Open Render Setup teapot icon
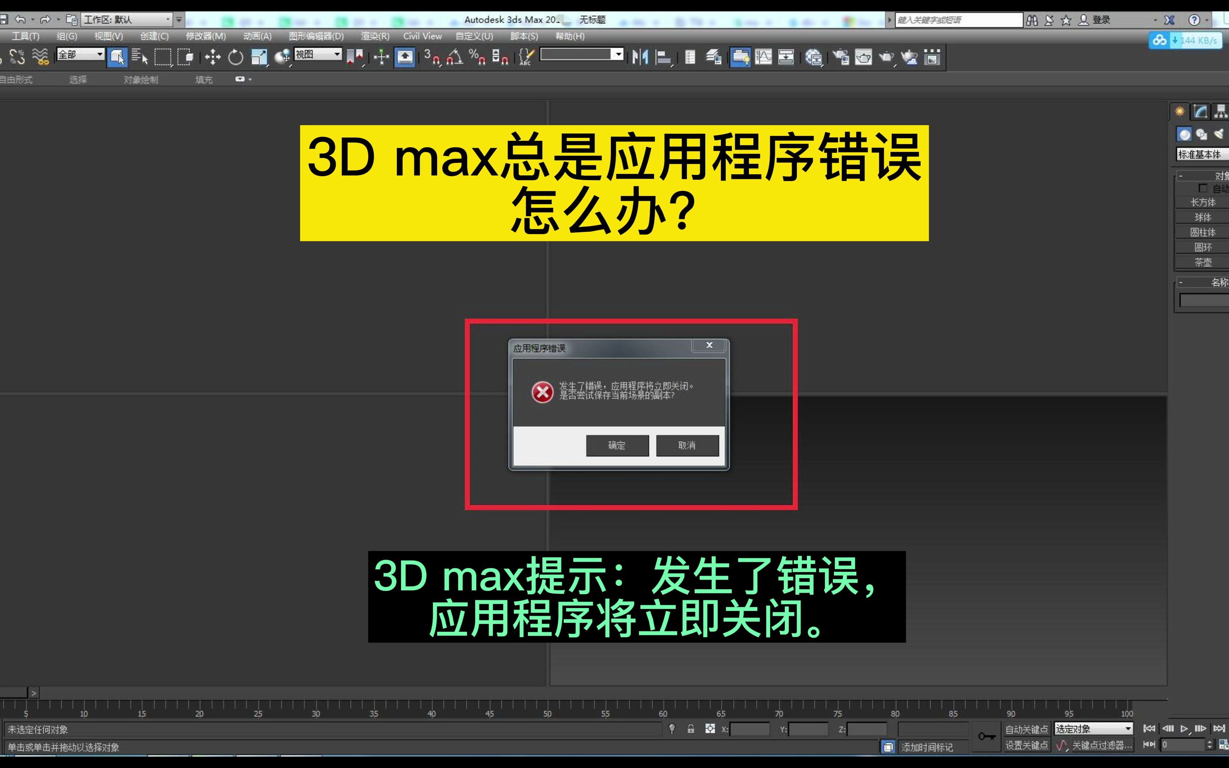1229x768 pixels. pos(841,57)
